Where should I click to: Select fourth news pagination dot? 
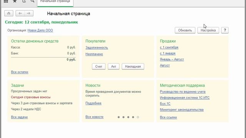pos(133,117)
